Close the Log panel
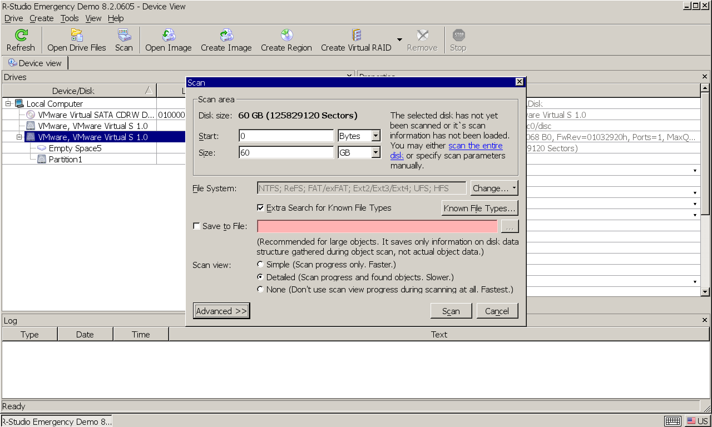 click(705, 320)
